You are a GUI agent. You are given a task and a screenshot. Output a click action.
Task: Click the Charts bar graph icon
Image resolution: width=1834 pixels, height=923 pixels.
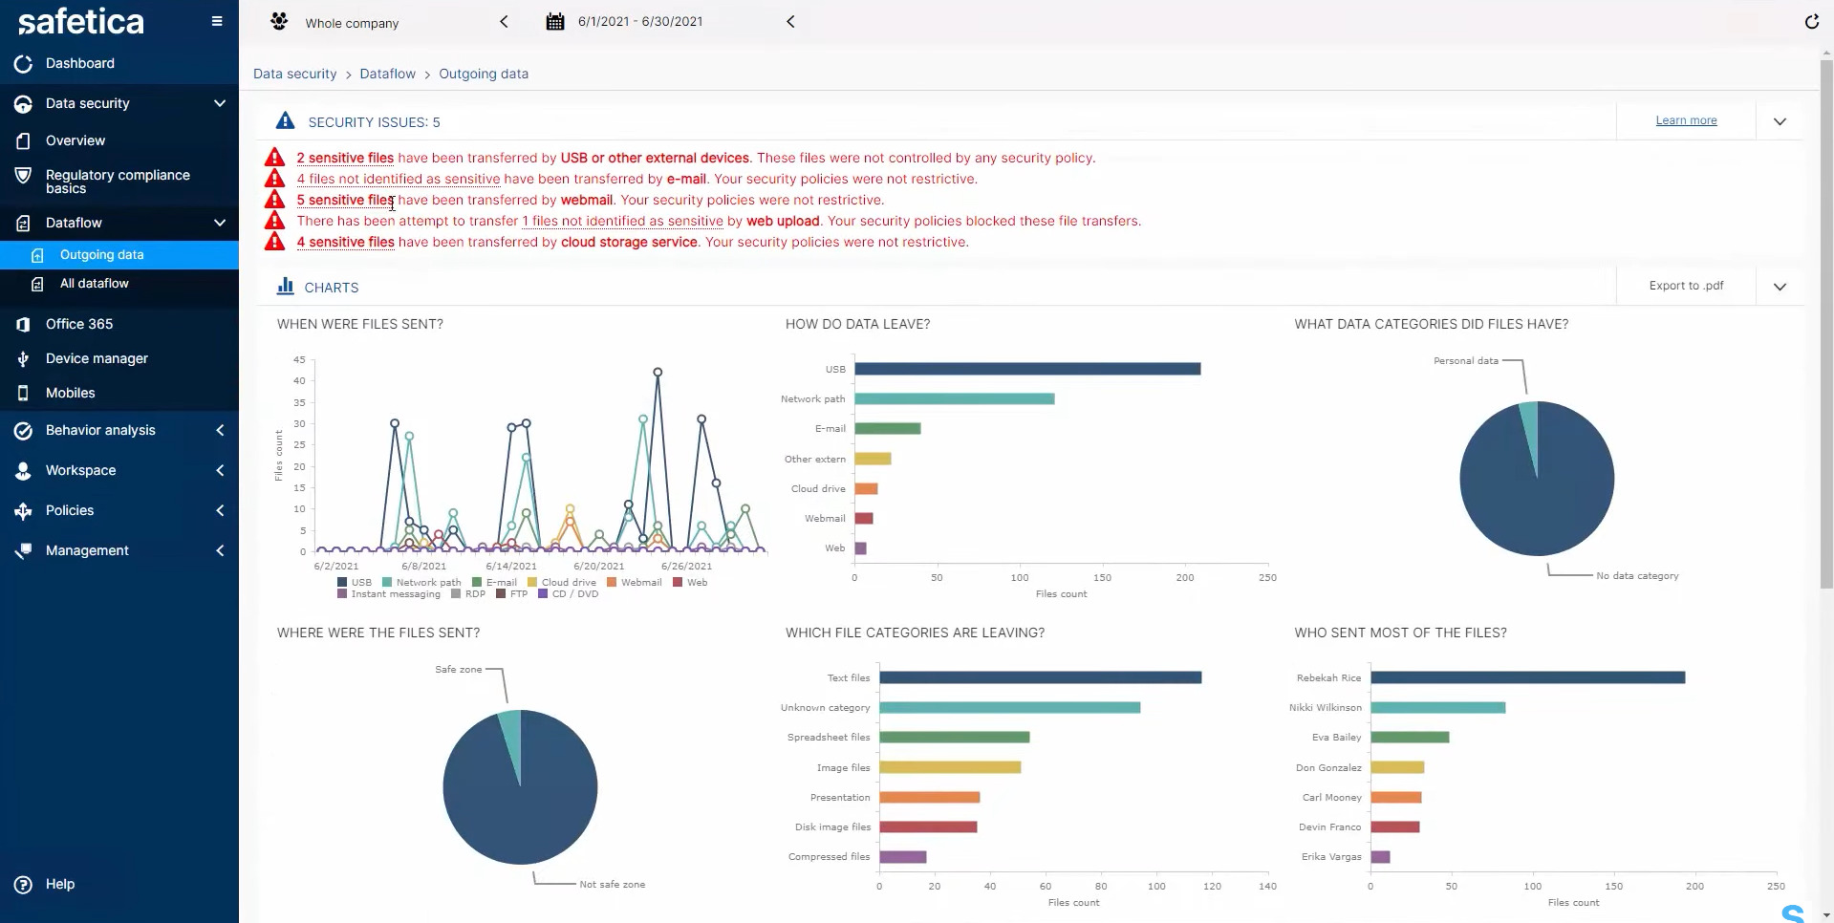tap(285, 286)
